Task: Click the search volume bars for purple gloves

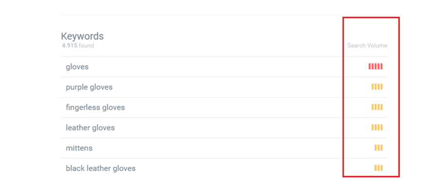Action: pos(377,87)
